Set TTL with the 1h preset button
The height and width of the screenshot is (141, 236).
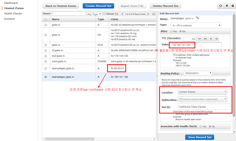[211, 39]
